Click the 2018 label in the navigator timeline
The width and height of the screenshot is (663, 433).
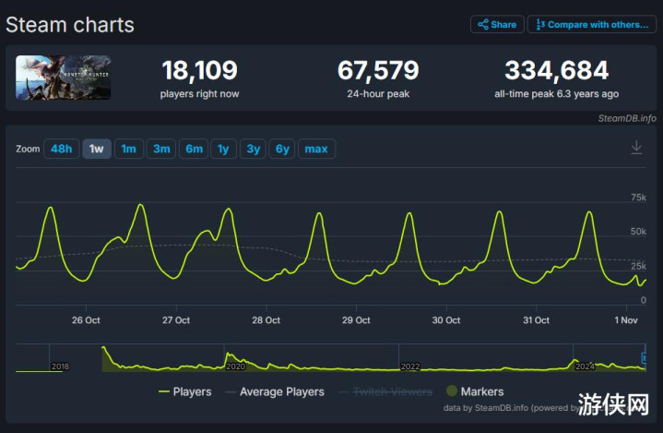click(x=60, y=367)
